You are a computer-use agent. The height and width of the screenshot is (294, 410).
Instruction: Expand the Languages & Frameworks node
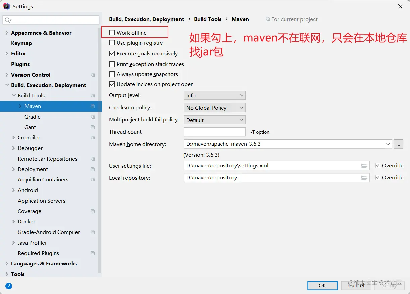[7, 264]
